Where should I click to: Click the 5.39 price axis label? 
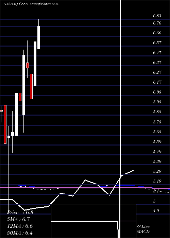click(157, 161)
